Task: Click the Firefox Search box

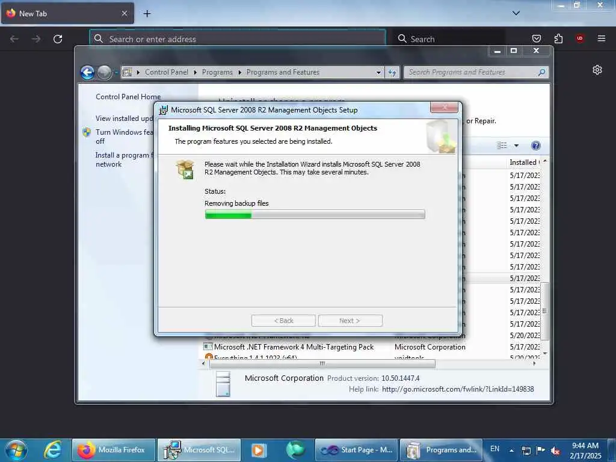Action: coord(449,39)
